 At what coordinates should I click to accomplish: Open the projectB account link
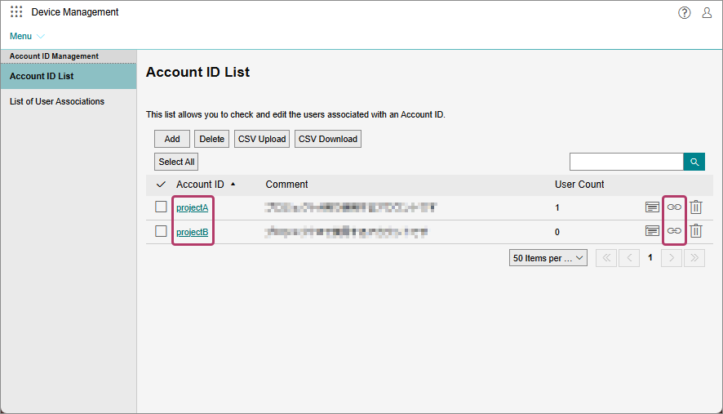point(193,232)
